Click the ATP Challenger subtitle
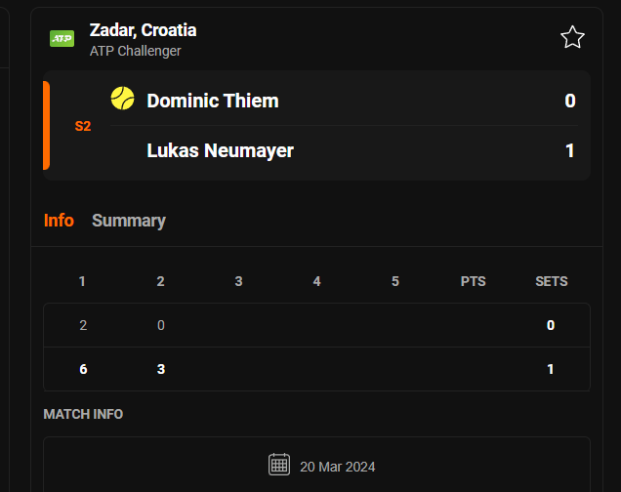Image resolution: width=621 pixels, height=492 pixels. pyautogui.click(x=136, y=51)
